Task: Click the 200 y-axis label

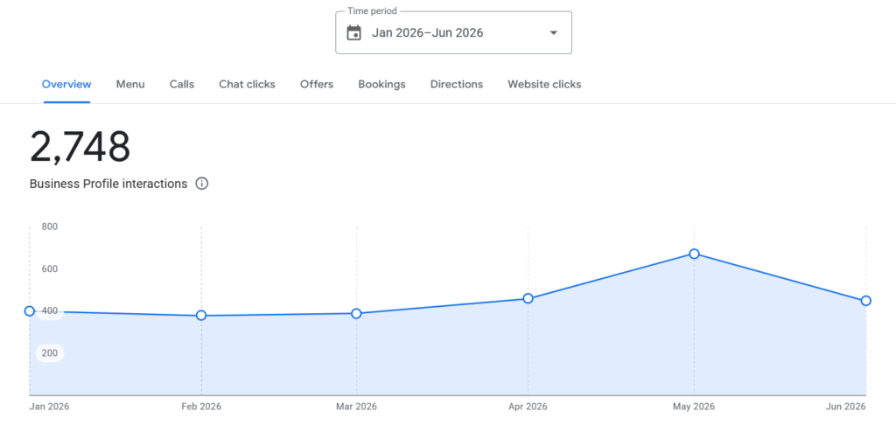Action: pos(50,353)
